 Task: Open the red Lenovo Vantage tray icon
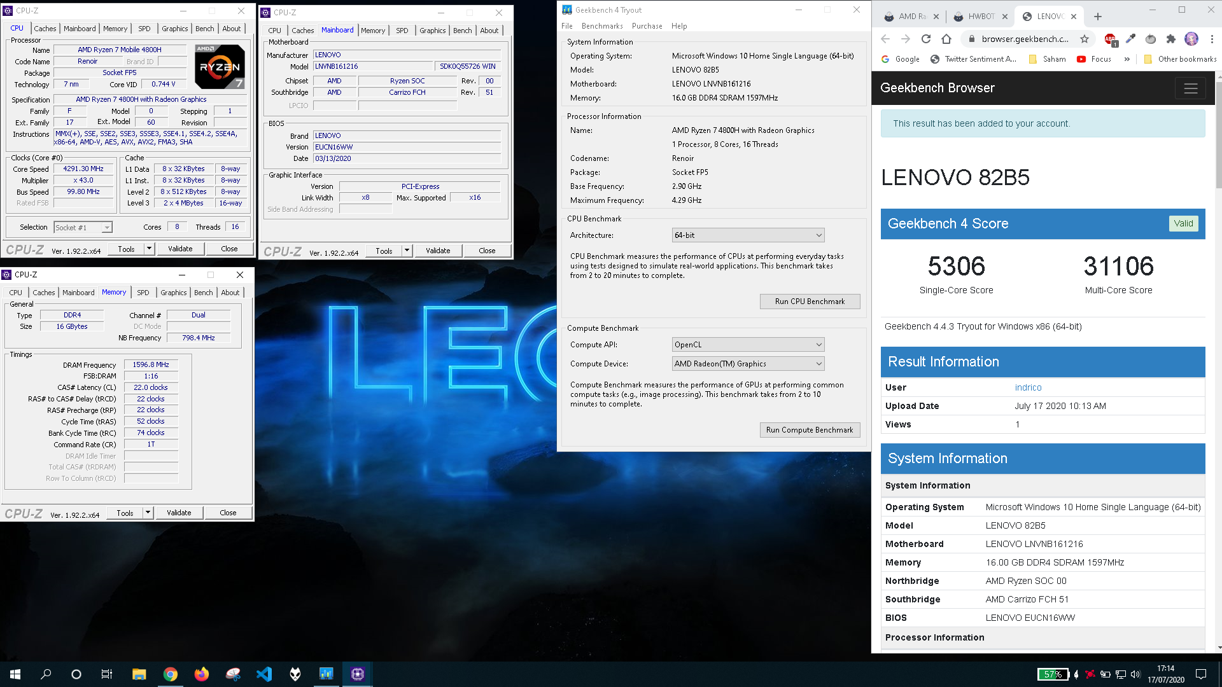pos(1091,674)
